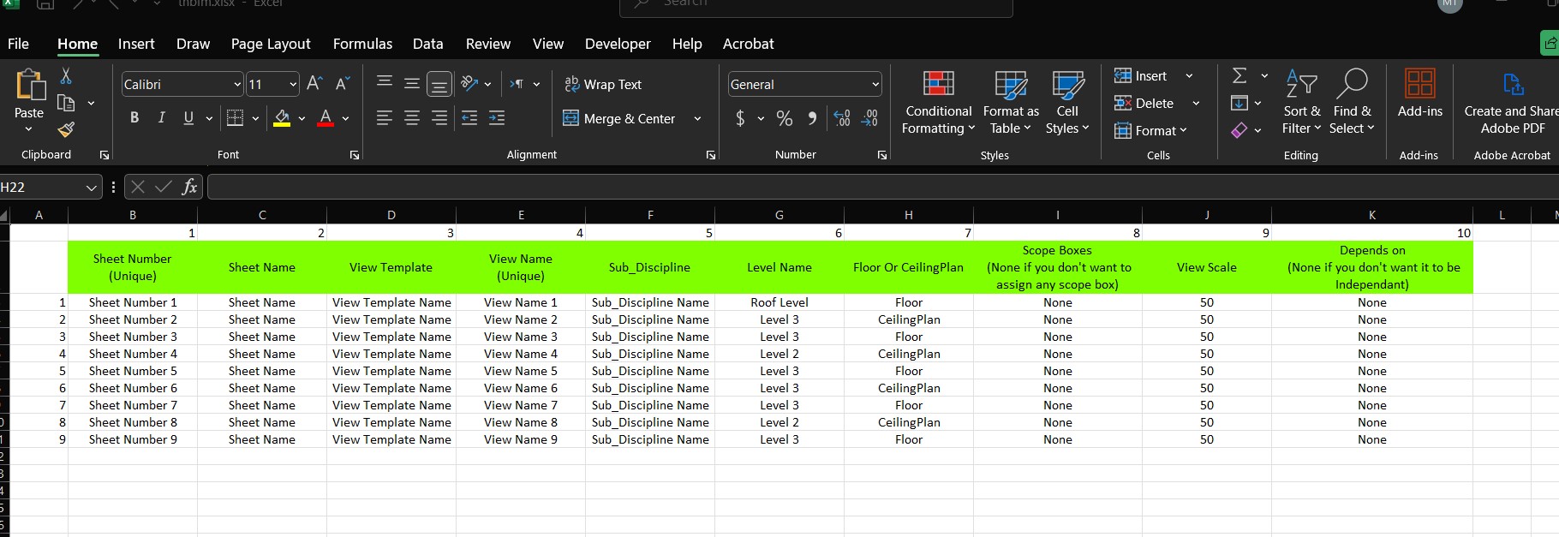Switch to the Page Layout tab

271,44
